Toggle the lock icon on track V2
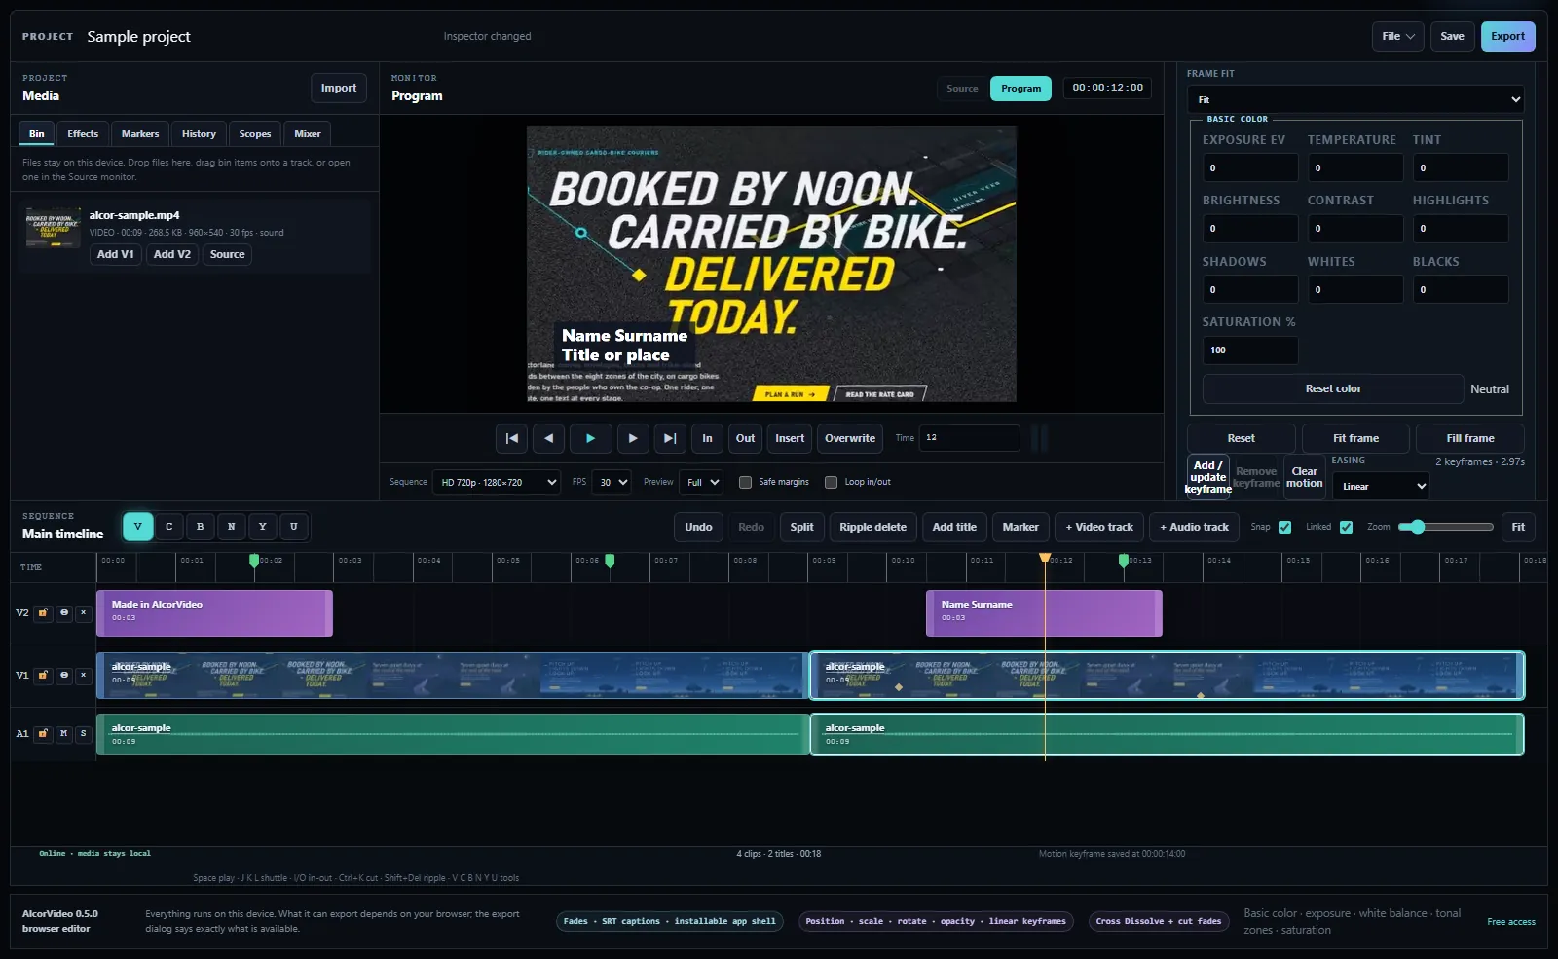1558x959 pixels. pos(43,613)
